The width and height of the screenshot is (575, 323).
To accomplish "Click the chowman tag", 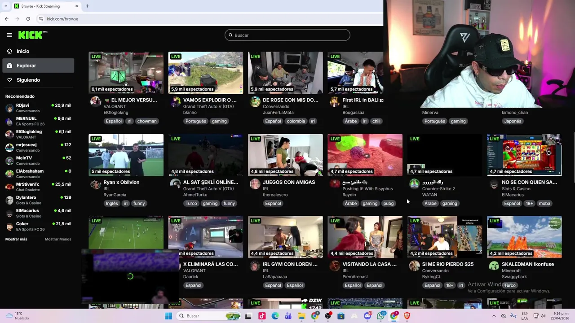I will pos(147,121).
